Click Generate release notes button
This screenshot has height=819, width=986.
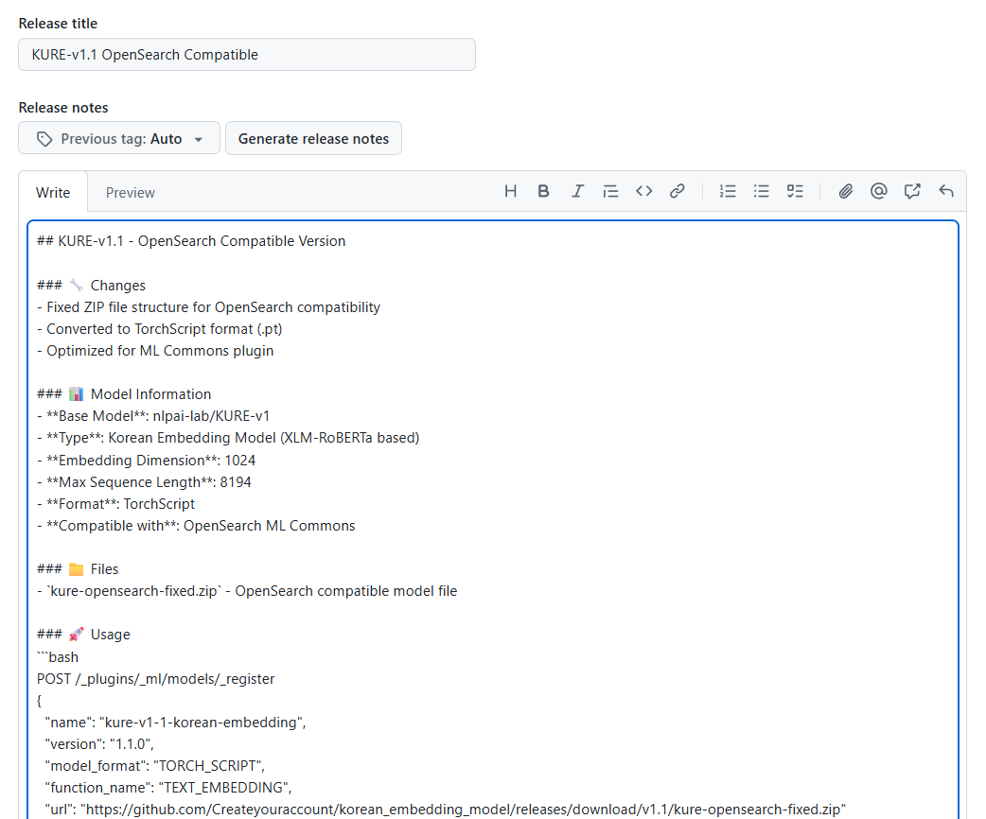[314, 138]
